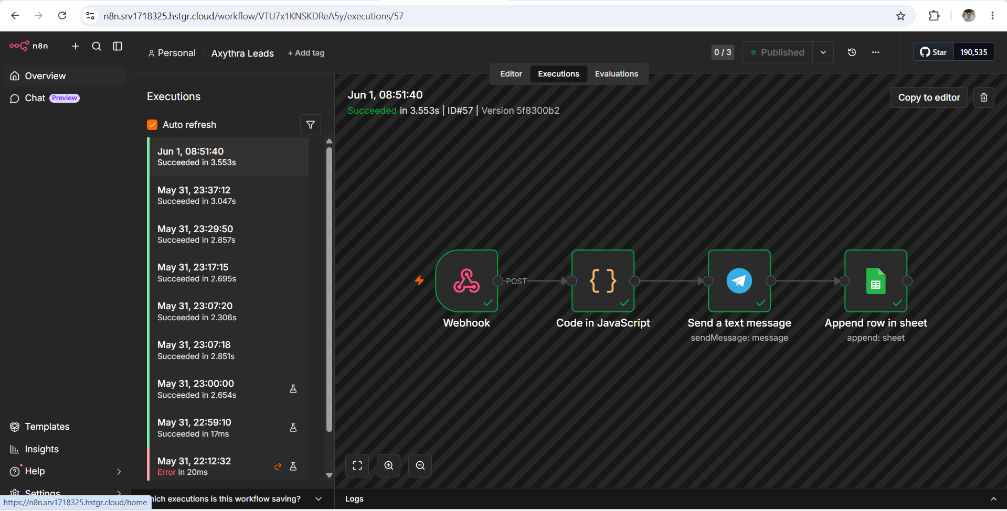
Task: Open the Published dropdown arrow
Action: pyautogui.click(x=823, y=52)
